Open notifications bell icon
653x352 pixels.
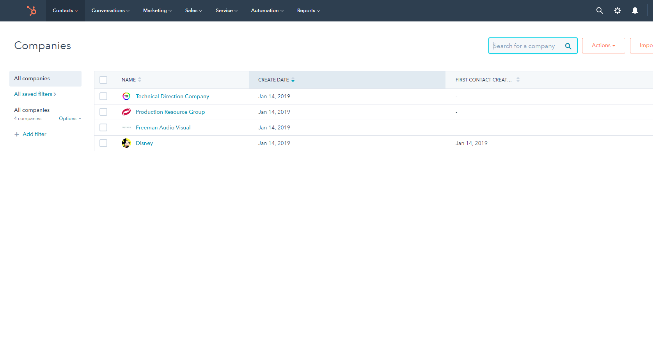(635, 11)
